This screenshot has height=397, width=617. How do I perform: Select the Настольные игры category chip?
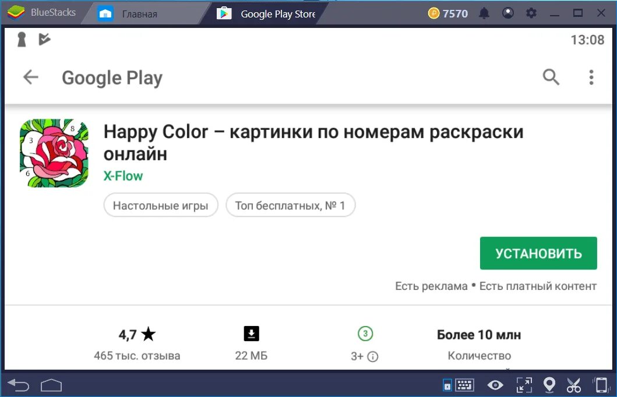tap(161, 205)
